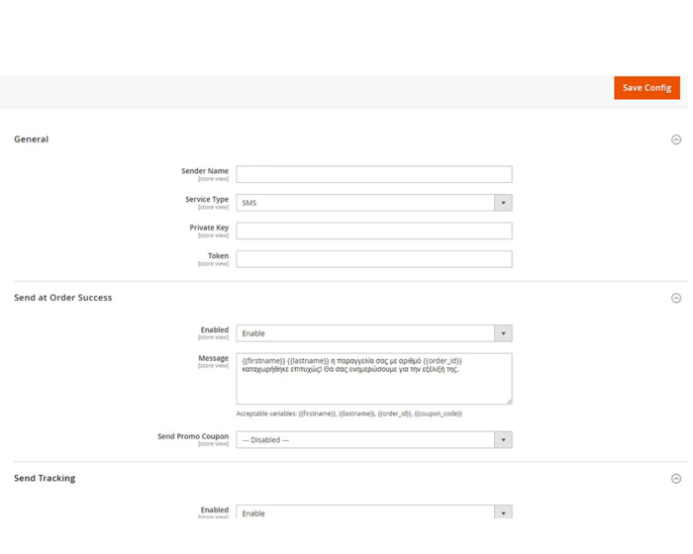Click the Send at Order Success heading
This screenshot has height=554, width=693.
click(x=63, y=298)
